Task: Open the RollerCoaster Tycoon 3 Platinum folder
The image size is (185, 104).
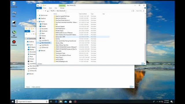Action: click(64, 33)
